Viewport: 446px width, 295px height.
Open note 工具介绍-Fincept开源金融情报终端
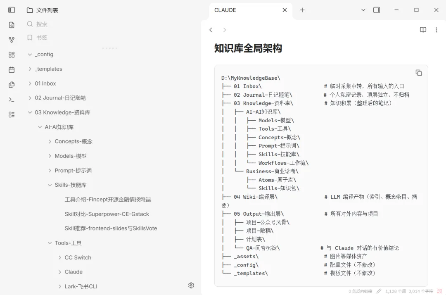[108, 200]
